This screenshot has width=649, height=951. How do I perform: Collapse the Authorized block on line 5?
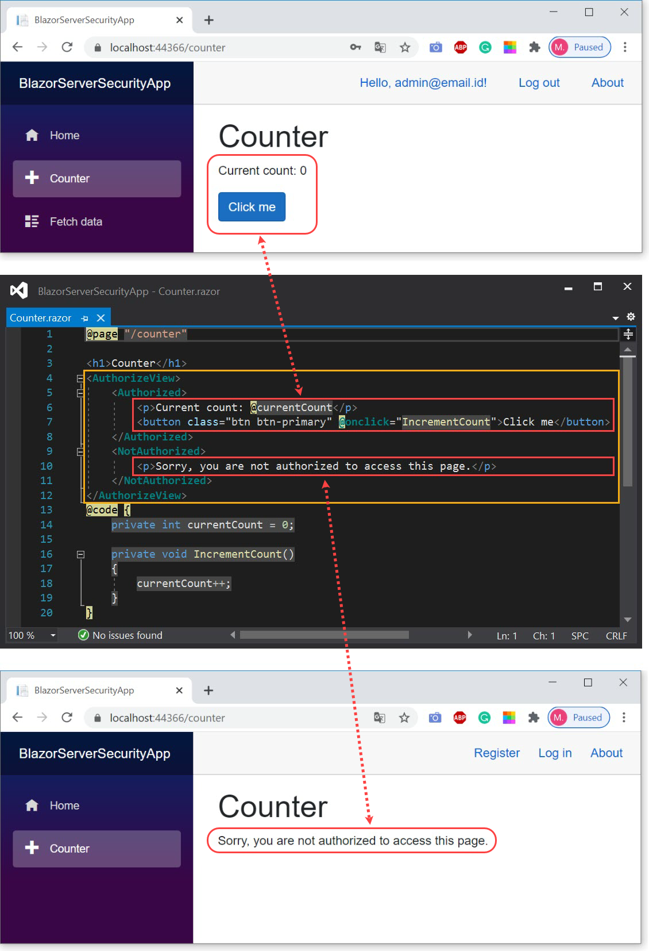point(80,393)
